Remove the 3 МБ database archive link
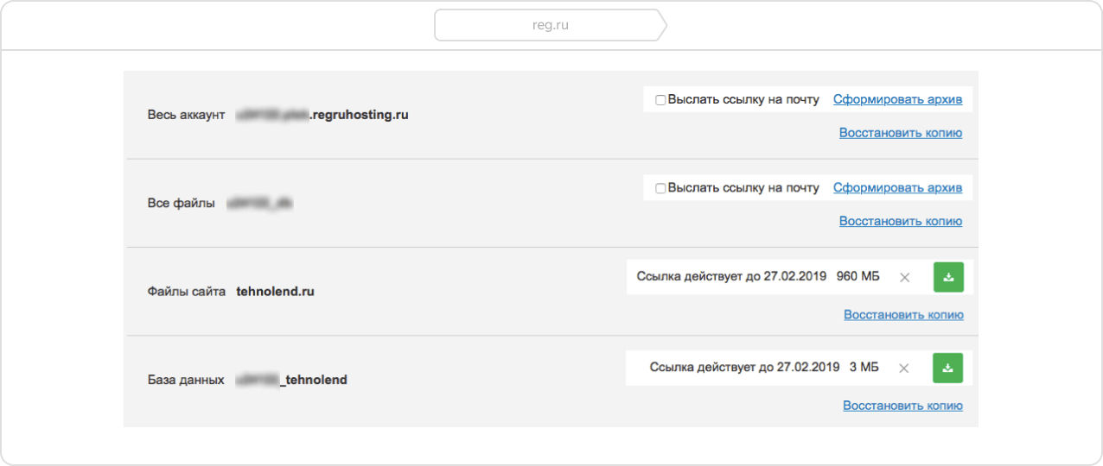1103x466 pixels. click(904, 368)
